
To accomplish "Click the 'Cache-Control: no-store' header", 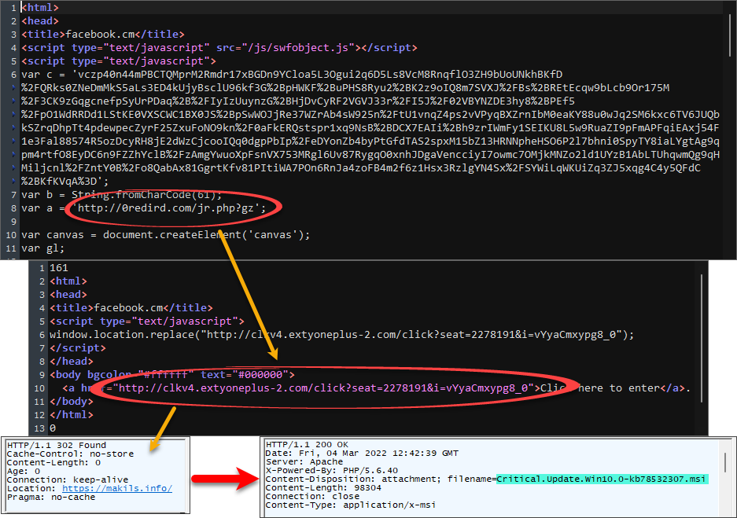I will click(x=70, y=454).
